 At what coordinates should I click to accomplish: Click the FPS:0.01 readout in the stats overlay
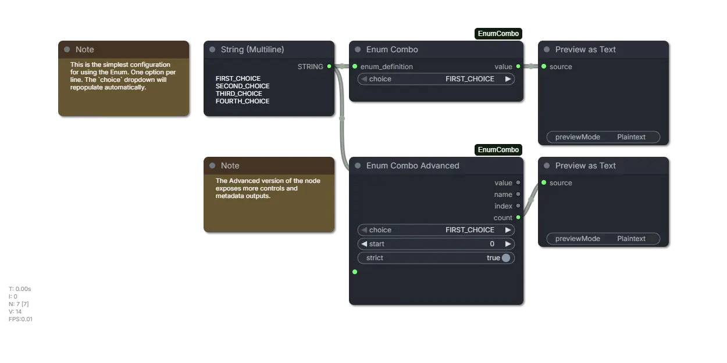pos(21,319)
